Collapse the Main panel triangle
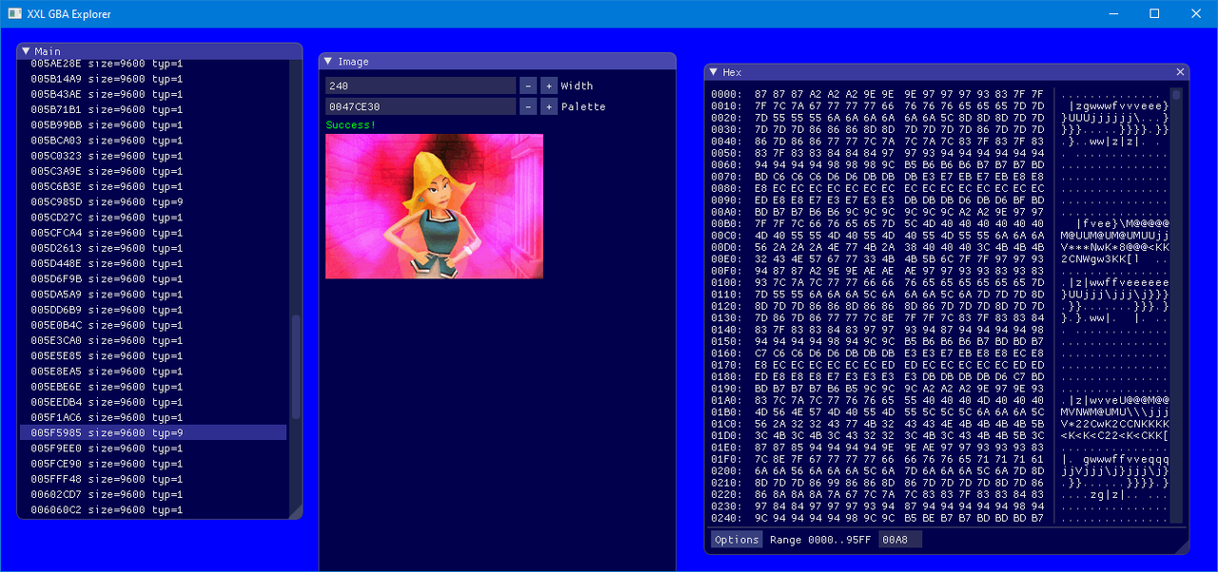Screen dimensions: 1218x572 pos(26,51)
